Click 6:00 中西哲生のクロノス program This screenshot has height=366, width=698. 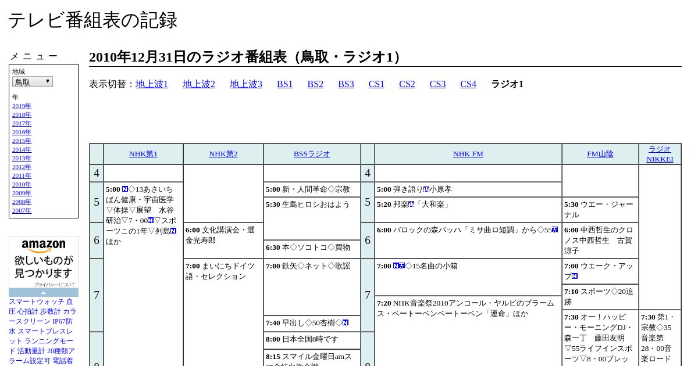point(600,241)
